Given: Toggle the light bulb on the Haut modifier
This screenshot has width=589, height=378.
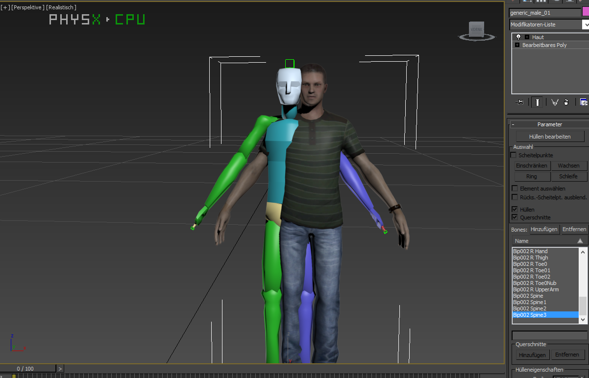Looking at the screenshot, I should 518,37.
